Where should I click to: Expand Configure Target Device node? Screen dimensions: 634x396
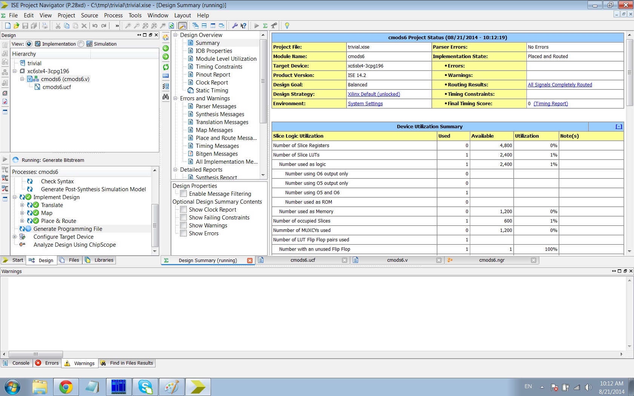[x=14, y=237]
